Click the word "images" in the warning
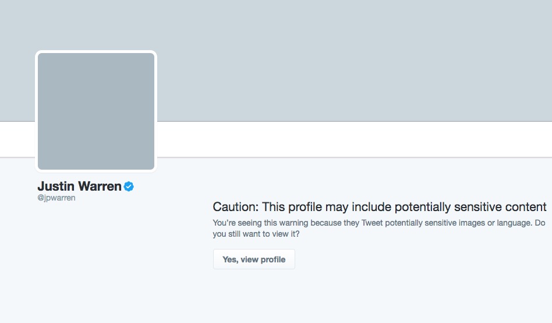The image size is (552, 323). (x=477, y=223)
